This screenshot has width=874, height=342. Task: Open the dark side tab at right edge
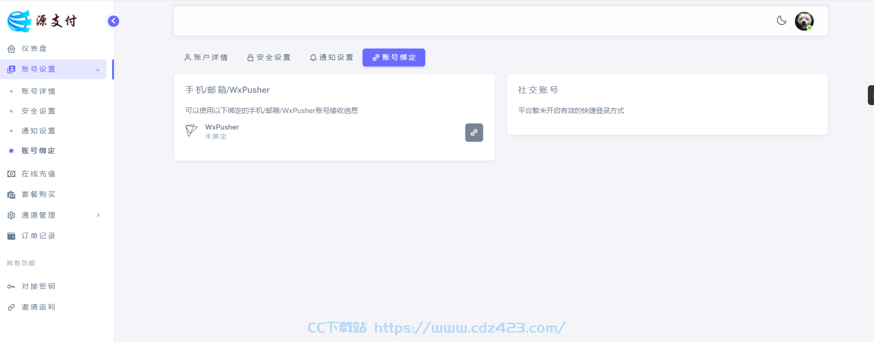point(871,95)
